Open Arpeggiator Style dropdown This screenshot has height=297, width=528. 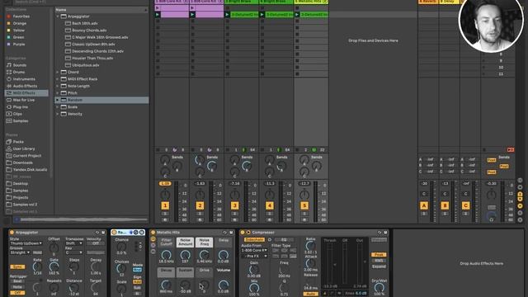(26, 243)
